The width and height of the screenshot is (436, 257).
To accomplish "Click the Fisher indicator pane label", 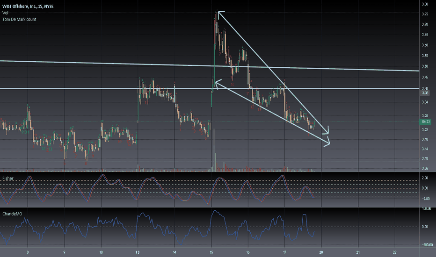I will 8,178.
